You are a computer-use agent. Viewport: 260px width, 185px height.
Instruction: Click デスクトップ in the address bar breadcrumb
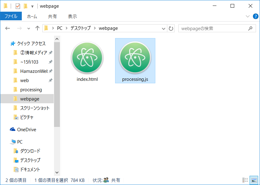tap(81, 28)
